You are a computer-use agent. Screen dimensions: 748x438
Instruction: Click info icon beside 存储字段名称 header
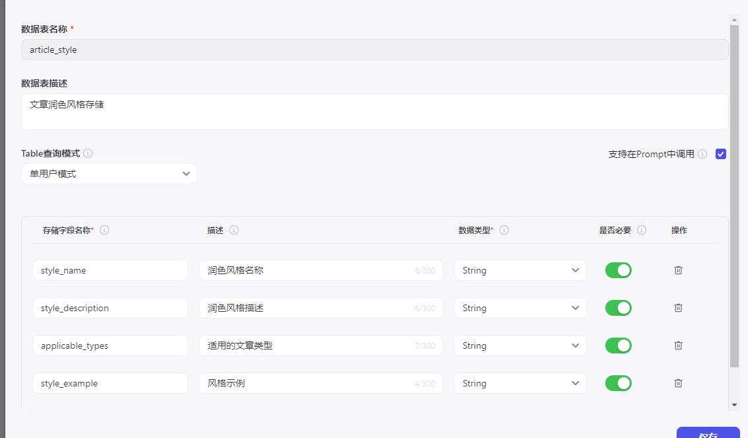pyautogui.click(x=104, y=231)
